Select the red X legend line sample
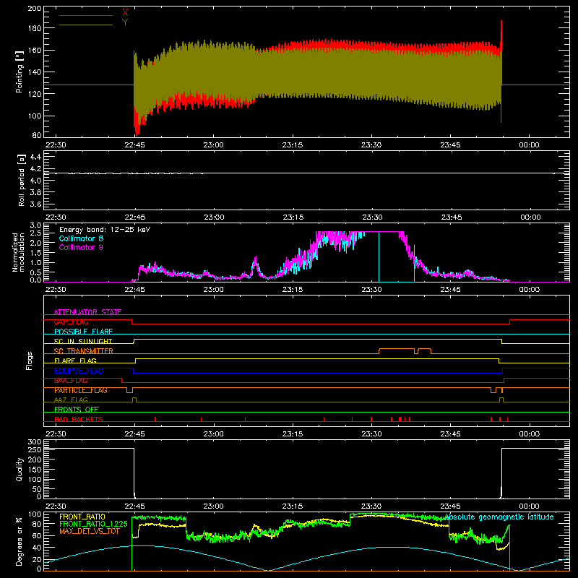This screenshot has width=578, height=578. [86, 15]
